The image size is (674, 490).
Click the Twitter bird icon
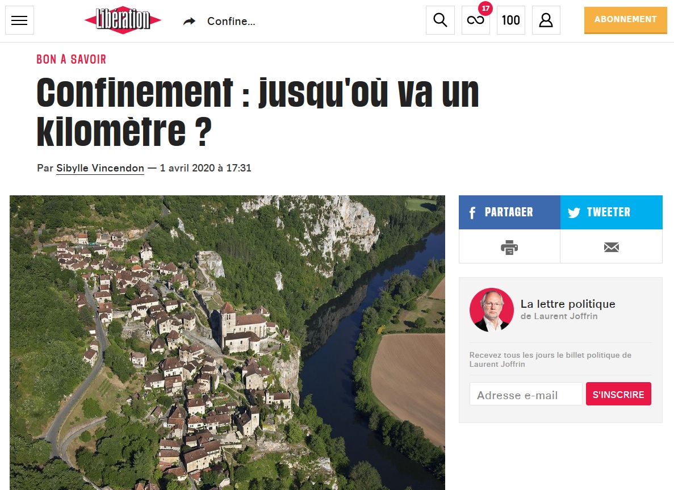pos(574,213)
